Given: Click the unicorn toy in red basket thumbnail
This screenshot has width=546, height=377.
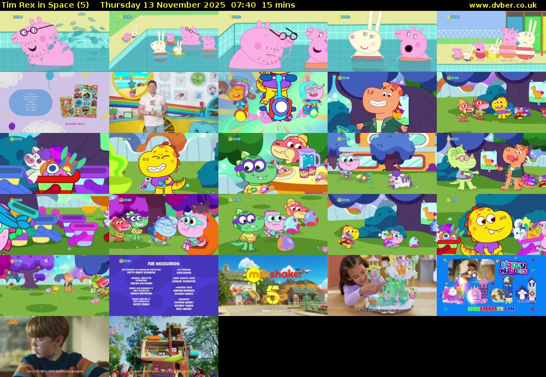Looking at the screenshot, I should coord(55,163).
